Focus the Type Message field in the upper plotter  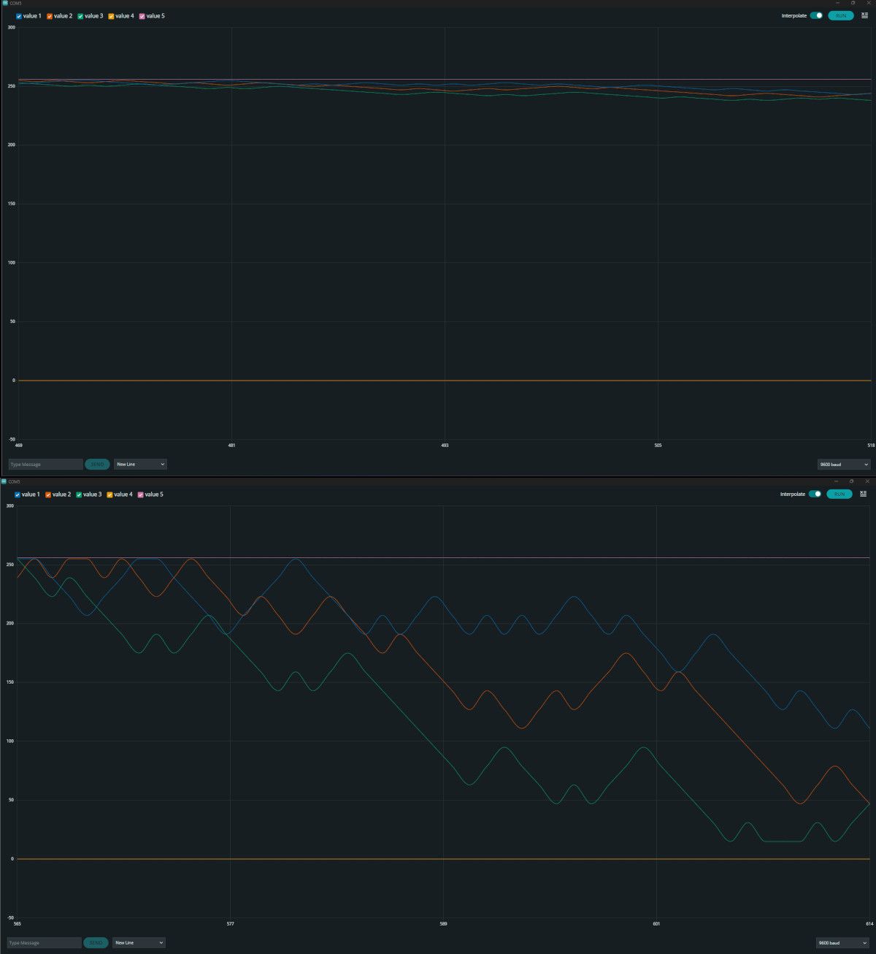tap(45, 465)
